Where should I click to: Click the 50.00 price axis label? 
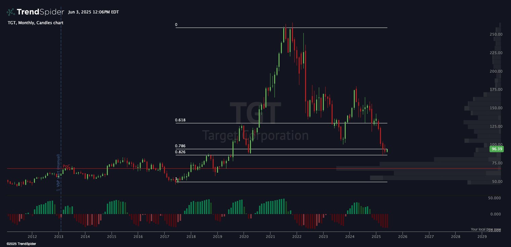[497, 181]
